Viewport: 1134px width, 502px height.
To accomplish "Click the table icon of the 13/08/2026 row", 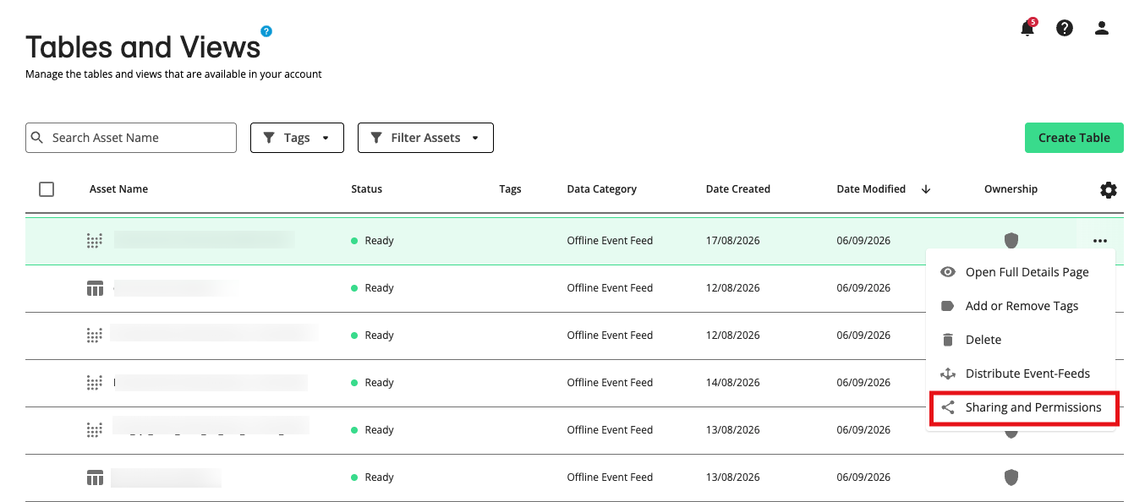I will click(95, 477).
